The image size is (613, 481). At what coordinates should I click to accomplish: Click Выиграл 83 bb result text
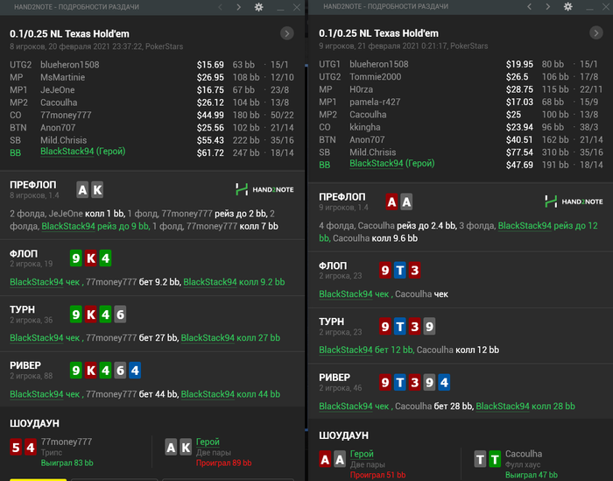click(67, 463)
